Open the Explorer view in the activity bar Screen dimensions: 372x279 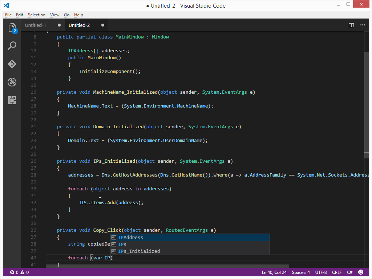tap(12, 28)
